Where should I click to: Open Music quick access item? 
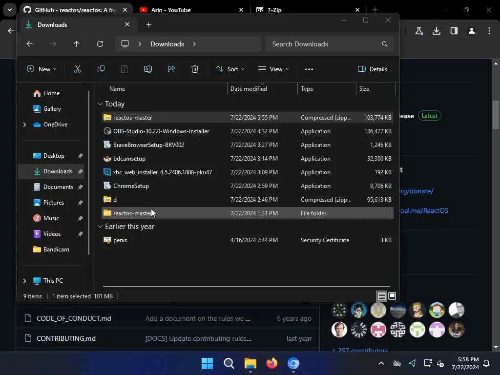tap(46, 218)
